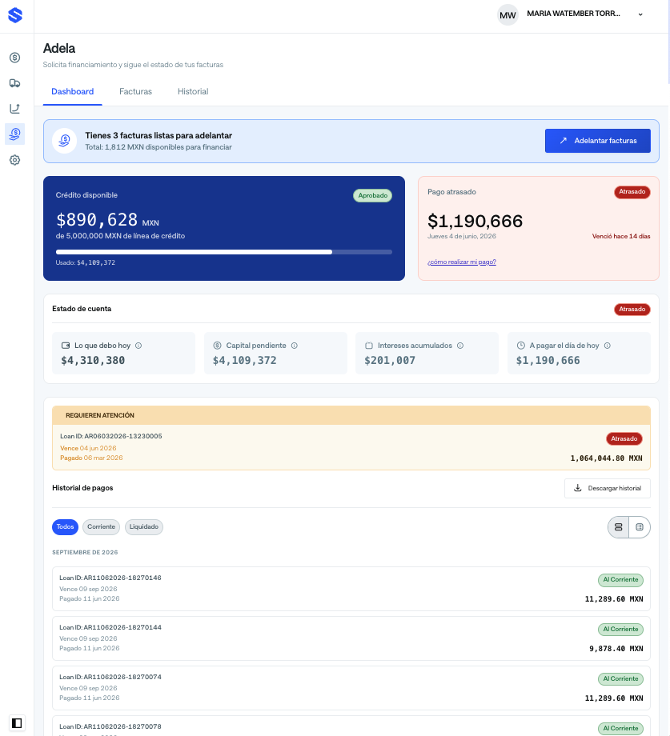Open the dollar coin sidebar icon
The width and height of the screenshot is (670, 736).
pyautogui.click(x=15, y=58)
